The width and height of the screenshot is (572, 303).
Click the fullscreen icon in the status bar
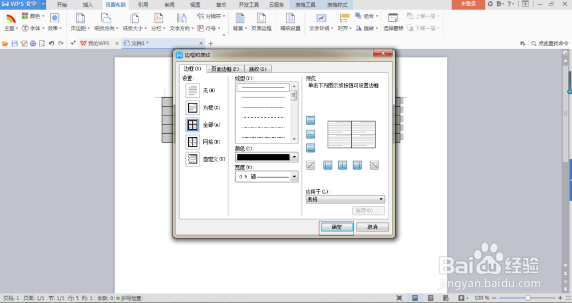(x=399, y=298)
